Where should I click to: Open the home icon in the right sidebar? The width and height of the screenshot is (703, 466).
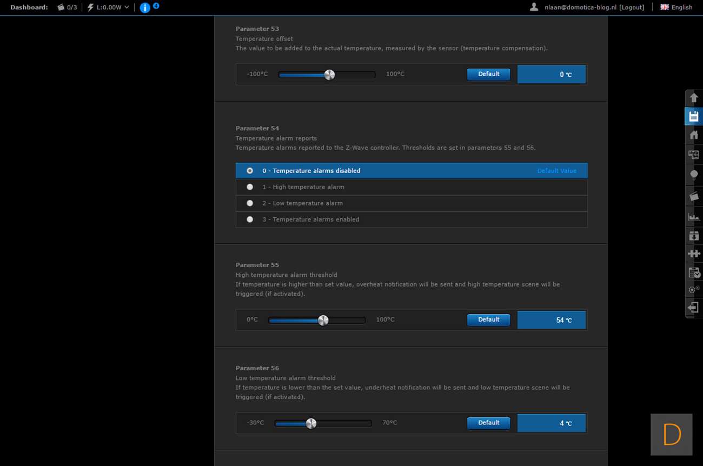693,135
